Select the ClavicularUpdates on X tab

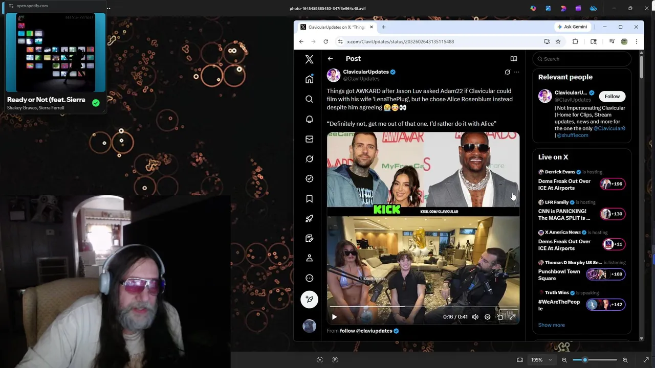tap(336, 27)
